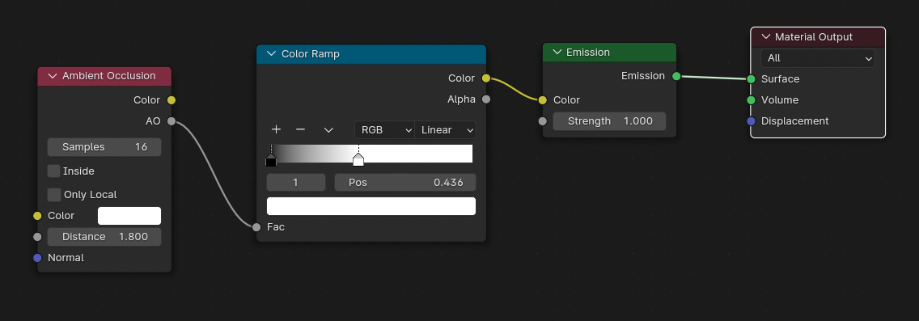The width and height of the screenshot is (919, 321).
Task: Click the Emission Strength input socket
Action: pos(543,121)
